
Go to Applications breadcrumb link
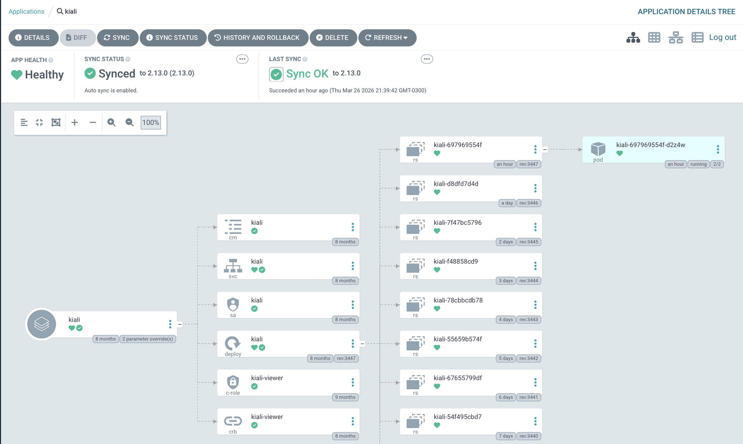point(26,12)
